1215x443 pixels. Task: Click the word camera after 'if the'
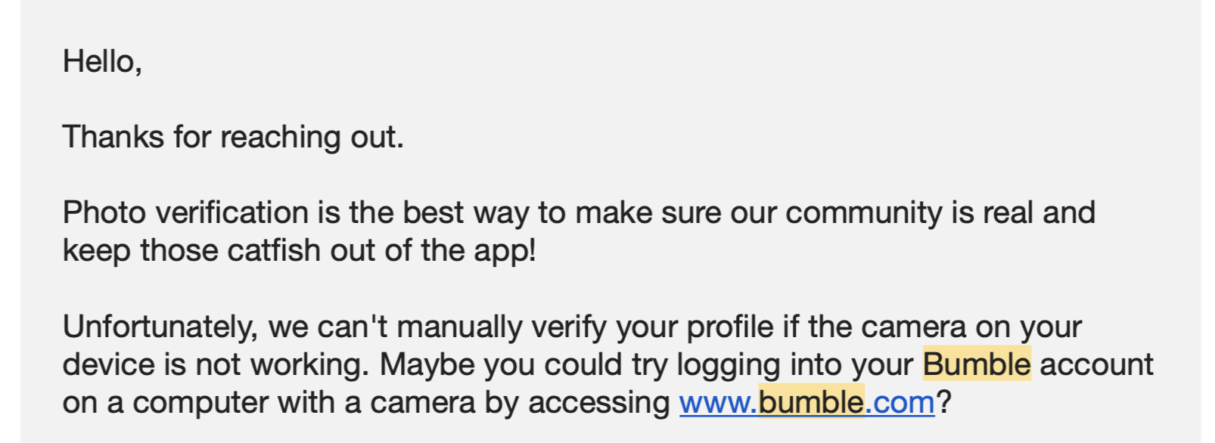click(x=913, y=327)
